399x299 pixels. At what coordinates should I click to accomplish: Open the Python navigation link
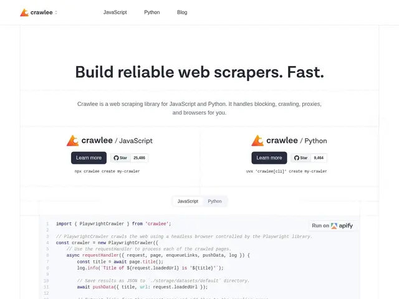click(x=152, y=12)
